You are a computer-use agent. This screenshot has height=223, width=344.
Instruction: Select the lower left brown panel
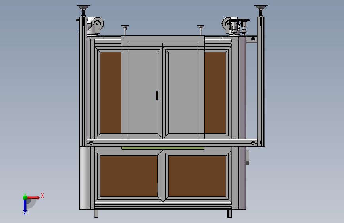pos(129,176)
